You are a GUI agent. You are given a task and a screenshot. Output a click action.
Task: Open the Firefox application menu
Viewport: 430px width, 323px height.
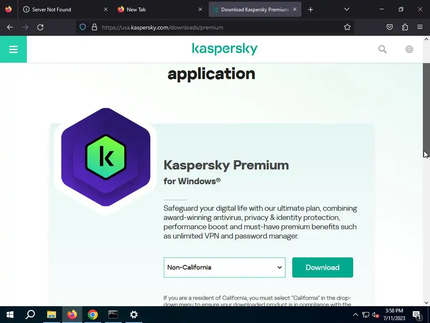[420, 27]
